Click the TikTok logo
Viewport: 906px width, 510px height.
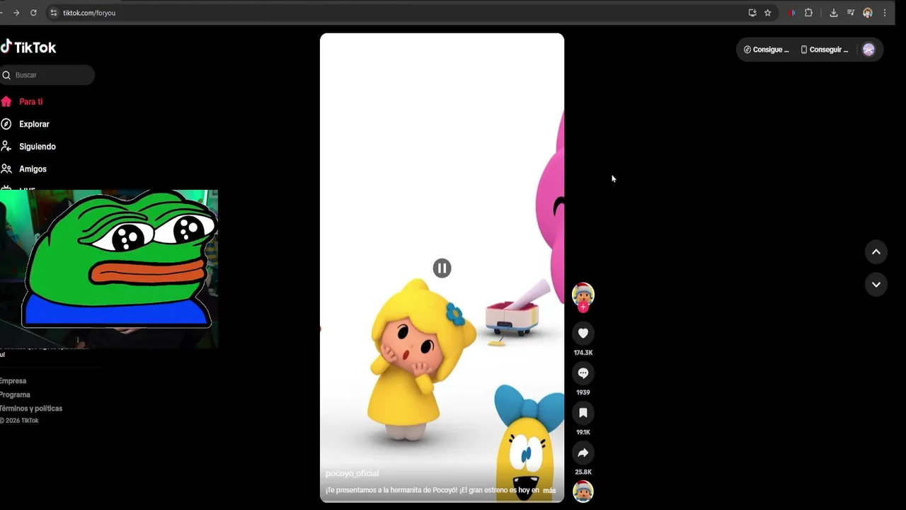pyautogui.click(x=28, y=47)
